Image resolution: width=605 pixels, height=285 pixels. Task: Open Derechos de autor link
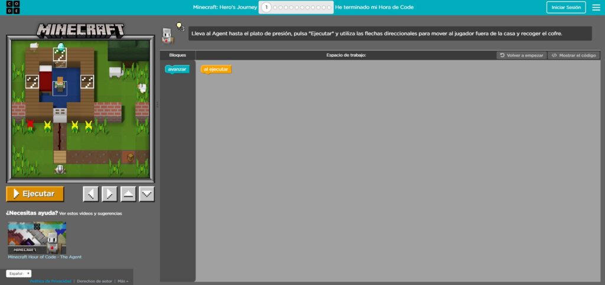(x=94, y=281)
